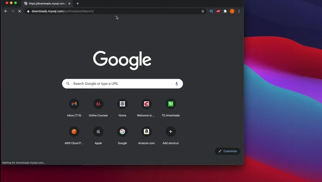Open the Extensions puzzle menu
The height and width of the screenshot is (182, 322).
225,11
